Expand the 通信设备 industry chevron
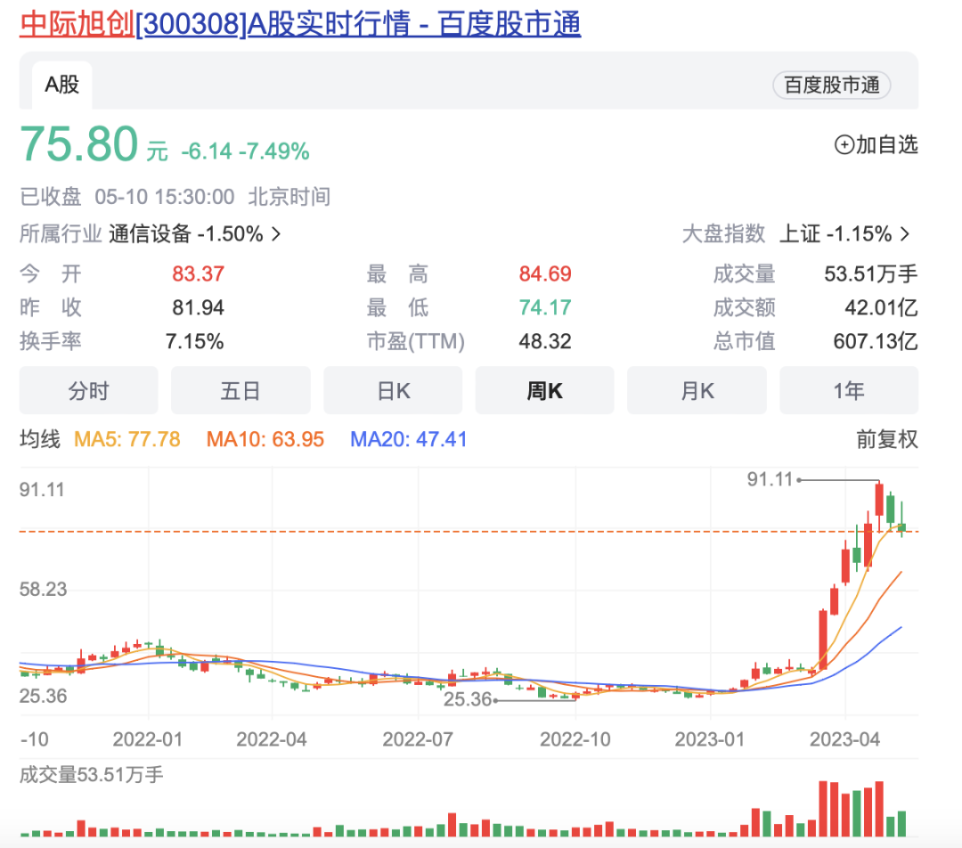 (x=277, y=233)
